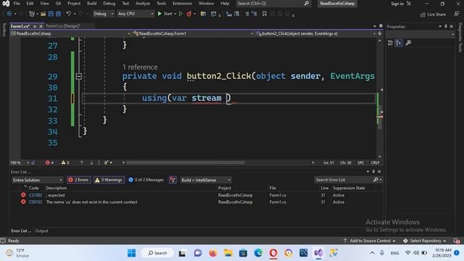
Task: Select the Error List bottom tab
Action: tap(21, 231)
